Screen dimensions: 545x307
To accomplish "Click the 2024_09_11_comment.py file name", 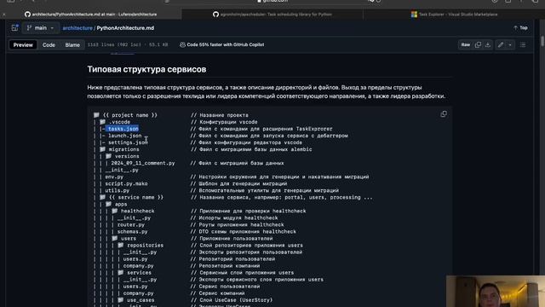I will coord(143,163).
